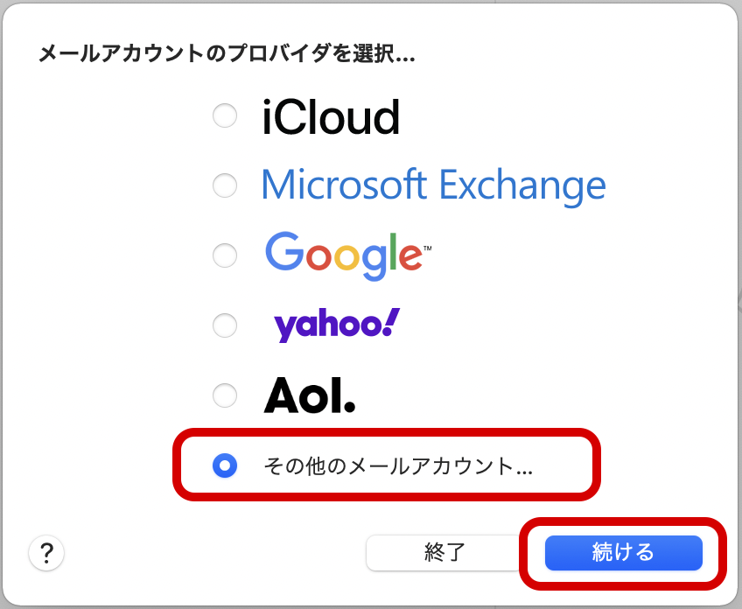The height and width of the screenshot is (609, 742).
Task: Select the Google radio button
Action: [x=225, y=255]
